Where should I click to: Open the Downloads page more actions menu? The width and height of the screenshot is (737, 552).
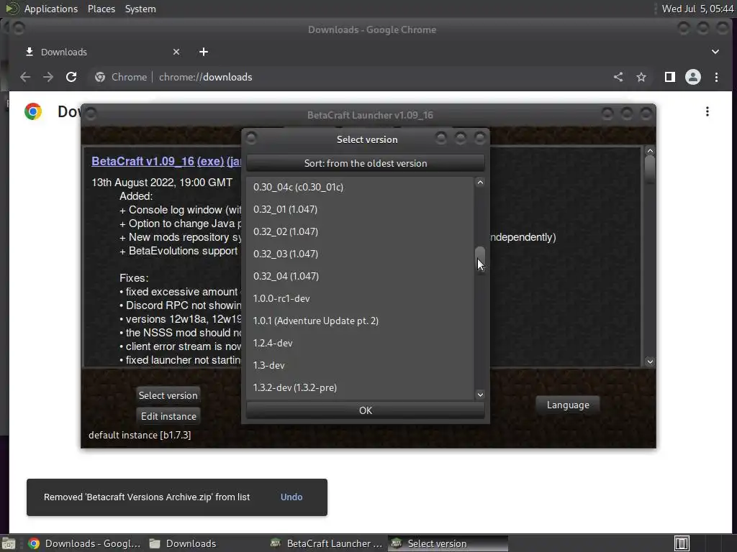707,111
